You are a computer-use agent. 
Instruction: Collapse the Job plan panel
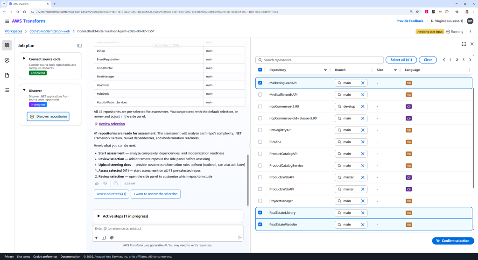(x=79, y=46)
